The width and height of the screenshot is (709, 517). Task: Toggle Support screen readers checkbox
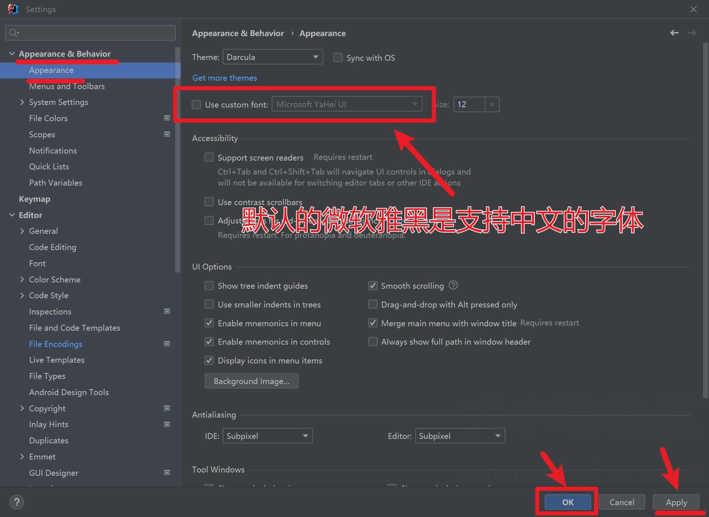pos(209,157)
